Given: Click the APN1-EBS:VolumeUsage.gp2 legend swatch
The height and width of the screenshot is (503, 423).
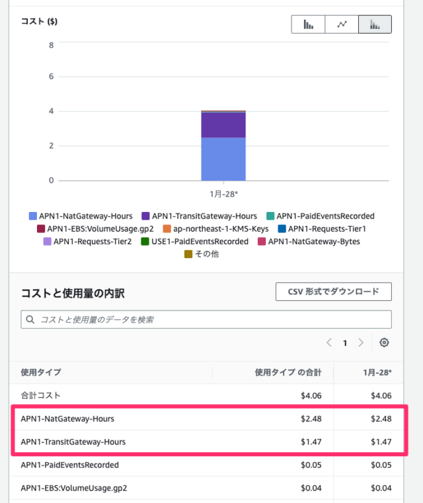Looking at the screenshot, I should (x=42, y=228).
